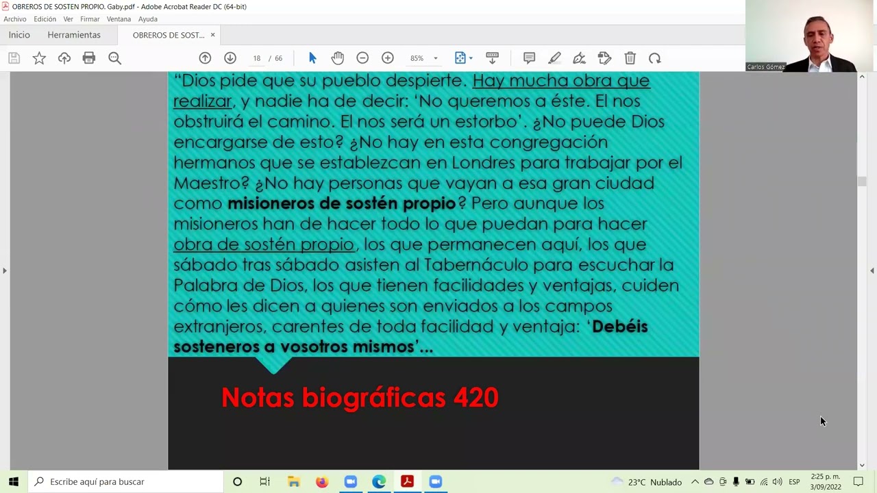Open clock showing 2:25 p. m.
The width and height of the screenshot is (877, 493).
click(x=826, y=482)
